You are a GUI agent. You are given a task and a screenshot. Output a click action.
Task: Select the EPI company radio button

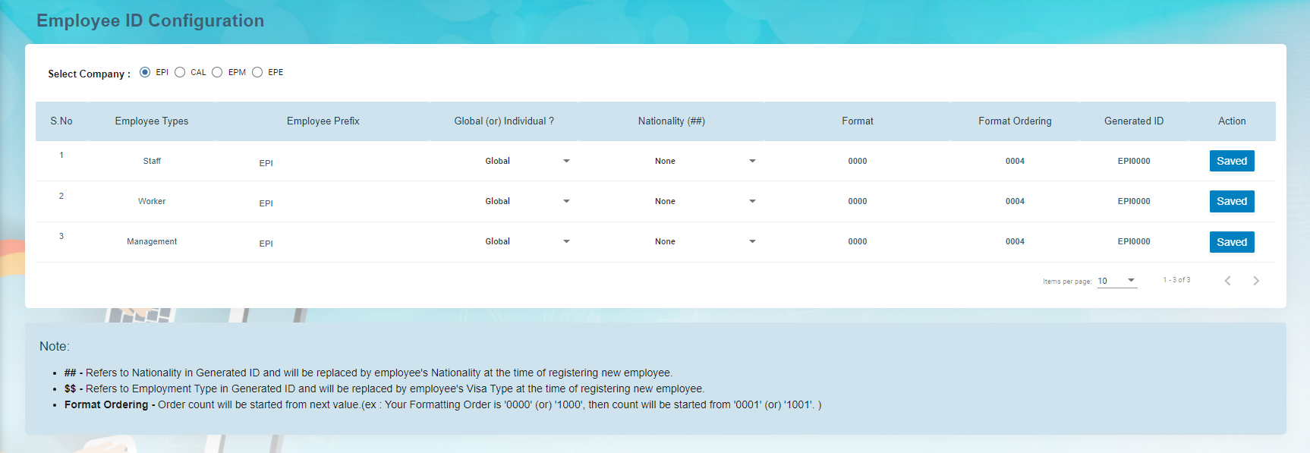145,72
